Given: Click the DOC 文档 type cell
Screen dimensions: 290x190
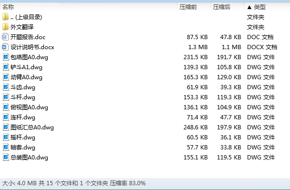Looking at the screenshot, I should tap(260, 37).
